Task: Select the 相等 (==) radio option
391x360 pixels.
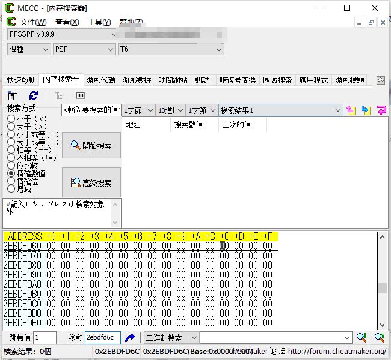Action: (11, 150)
